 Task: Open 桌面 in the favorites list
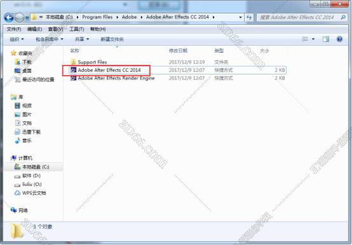coord(27,71)
